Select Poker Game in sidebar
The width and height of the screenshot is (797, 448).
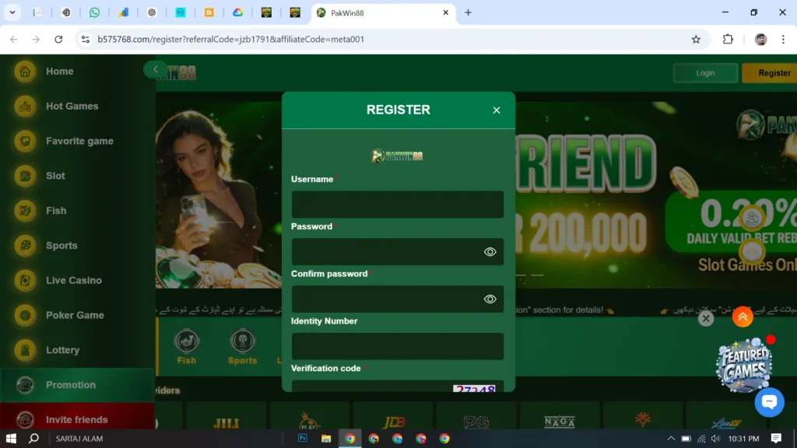76,315
